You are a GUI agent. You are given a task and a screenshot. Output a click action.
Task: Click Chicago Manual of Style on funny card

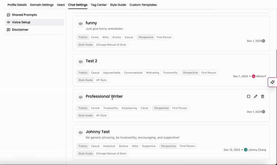111,45
